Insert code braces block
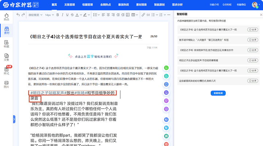Screen dimensions: 263x146 tap(148, 15)
